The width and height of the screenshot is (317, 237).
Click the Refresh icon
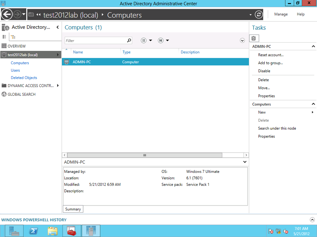259,15
